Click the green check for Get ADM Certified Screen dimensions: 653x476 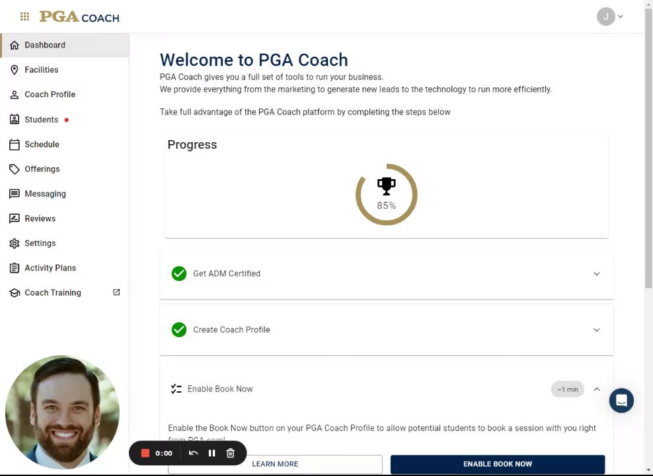pos(179,274)
